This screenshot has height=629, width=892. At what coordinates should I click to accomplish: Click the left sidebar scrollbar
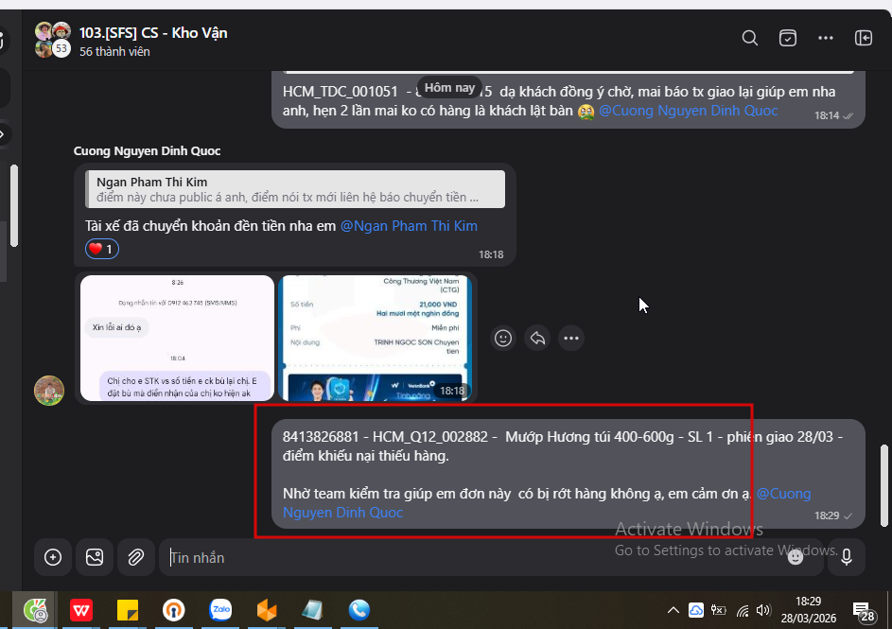(x=14, y=206)
